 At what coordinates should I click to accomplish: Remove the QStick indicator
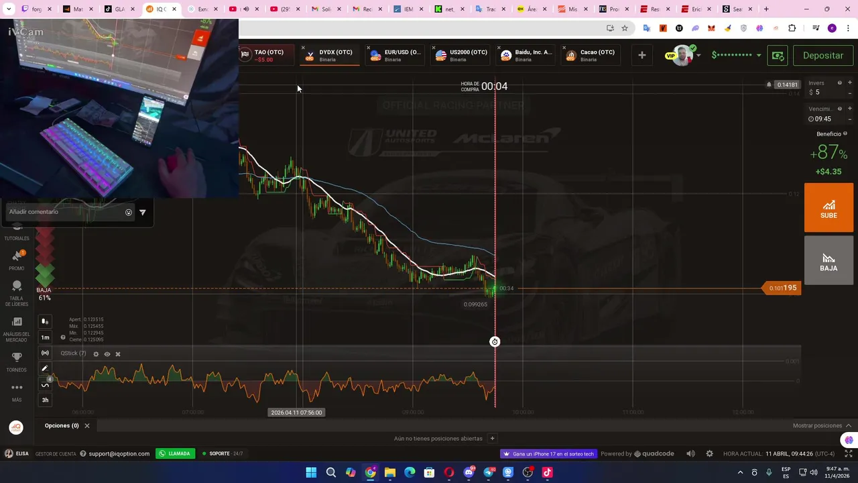[x=118, y=354]
